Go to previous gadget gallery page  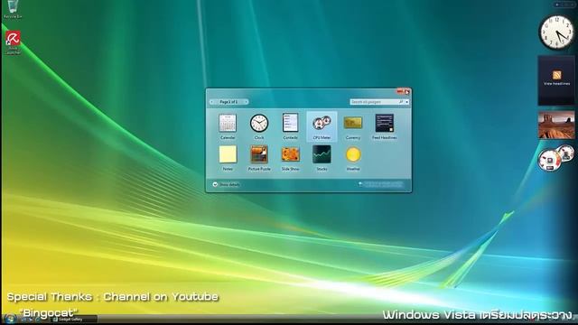click(212, 102)
